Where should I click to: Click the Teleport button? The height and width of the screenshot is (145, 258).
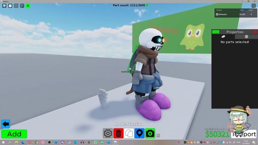243,134
